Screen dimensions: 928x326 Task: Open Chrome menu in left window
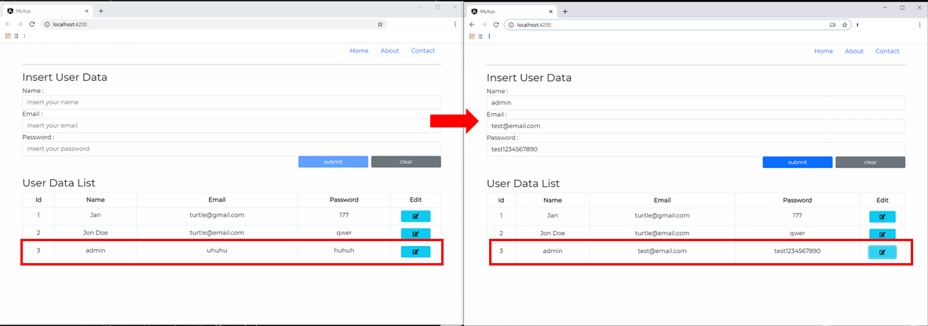455,24
